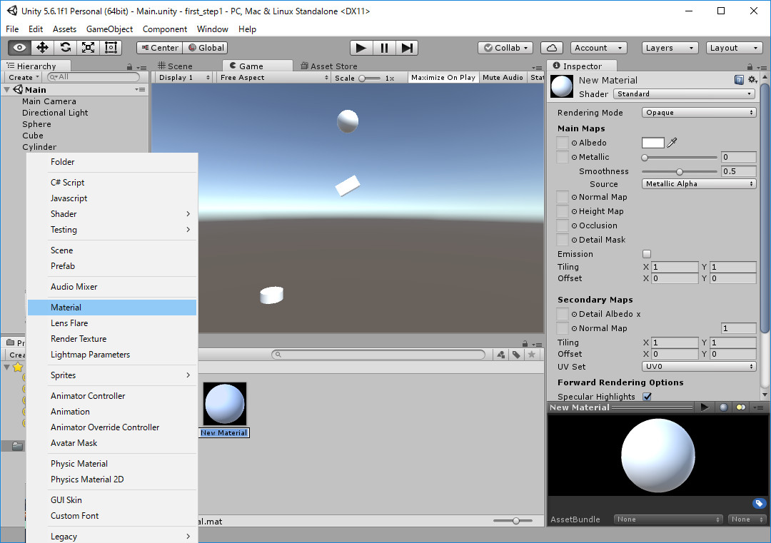Select the New Material asset thumbnail
Viewport: 771px width, 543px height.
tap(224, 404)
